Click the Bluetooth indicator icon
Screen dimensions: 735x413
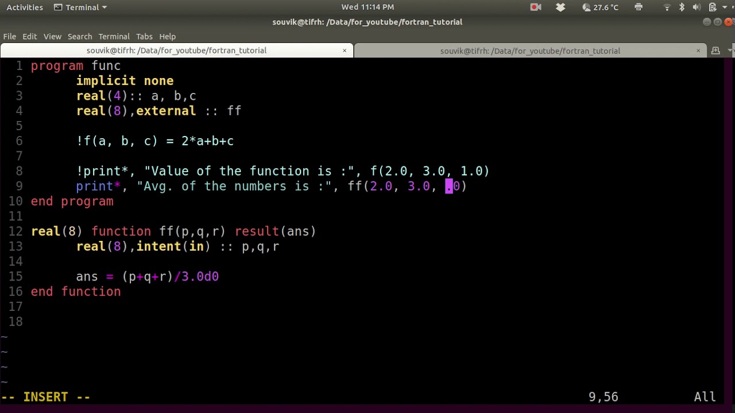682,7
